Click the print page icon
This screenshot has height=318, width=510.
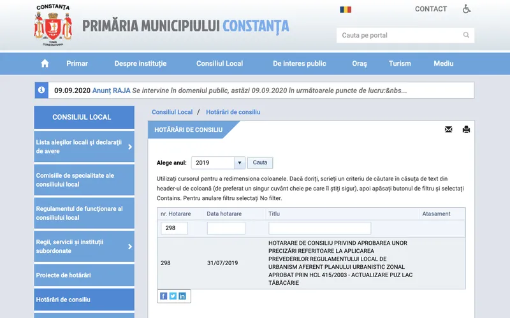[x=466, y=129]
